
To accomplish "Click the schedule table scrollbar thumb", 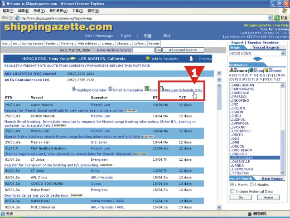I will (x=219, y=99).
